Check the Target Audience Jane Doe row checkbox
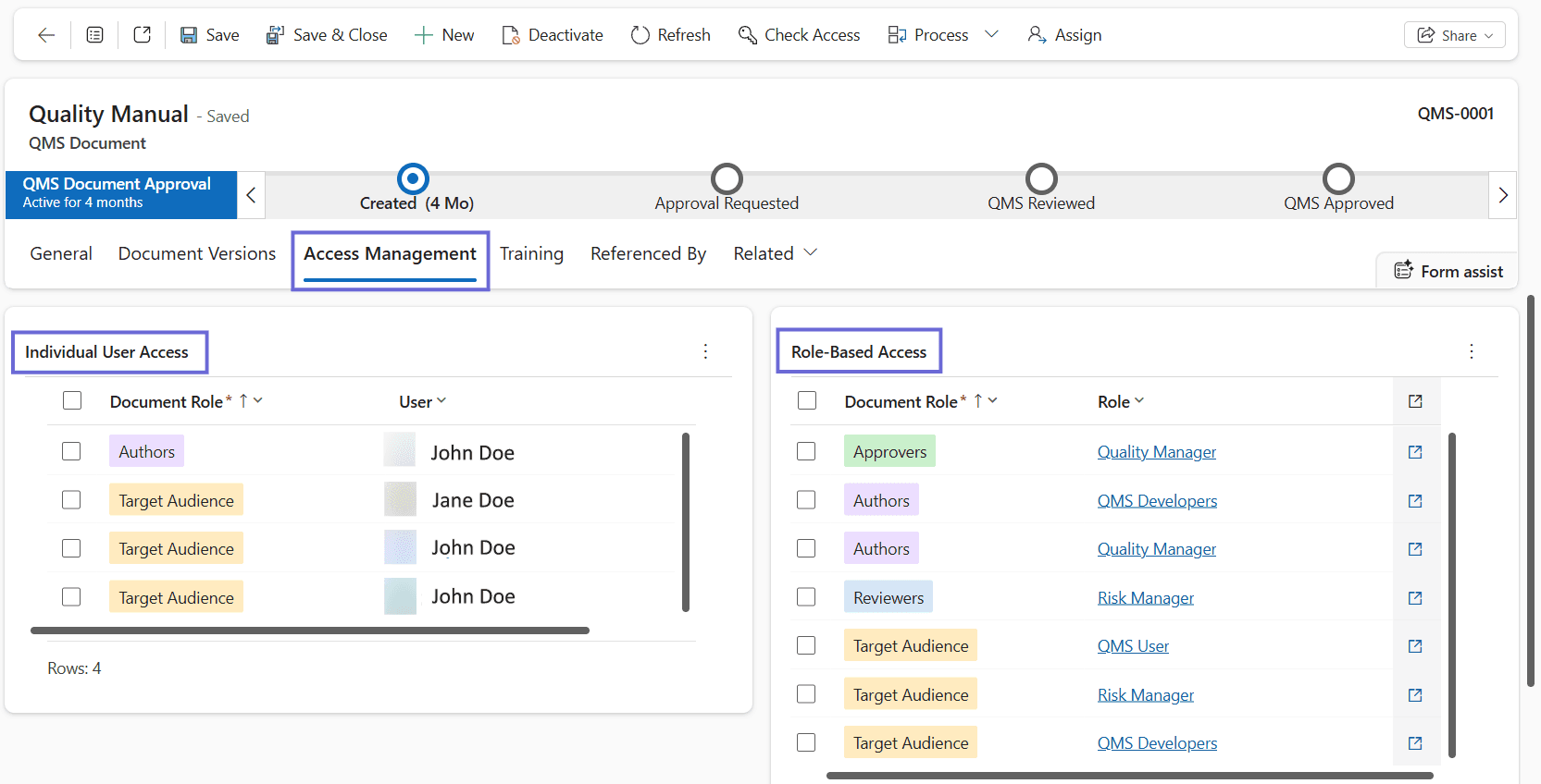The height and width of the screenshot is (784, 1541). tap(71, 499)
